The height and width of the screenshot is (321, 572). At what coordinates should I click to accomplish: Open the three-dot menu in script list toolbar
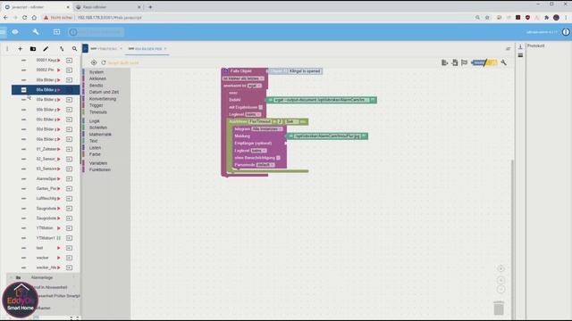point(7,49)
